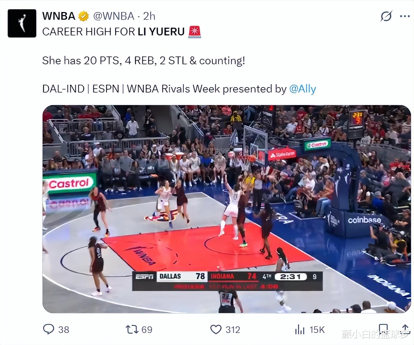Open the 2h timestamp link
This screenshot has width=414, height=345.
149,16
